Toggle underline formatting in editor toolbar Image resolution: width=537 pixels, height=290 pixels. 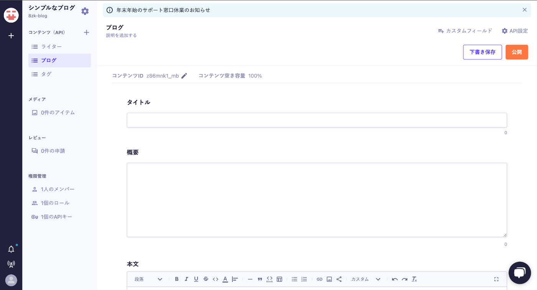[x=196, y=279]
